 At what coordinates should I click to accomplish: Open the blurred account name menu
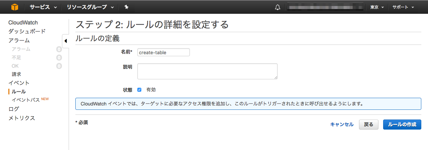tap(324, 7)
